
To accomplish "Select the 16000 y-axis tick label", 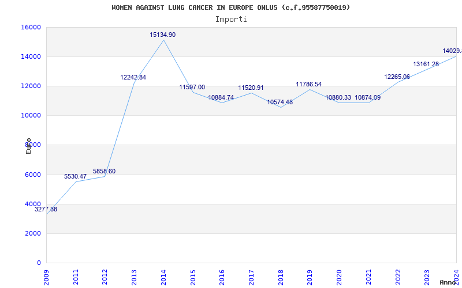I will pyautogui.click(x=31, y=28).
